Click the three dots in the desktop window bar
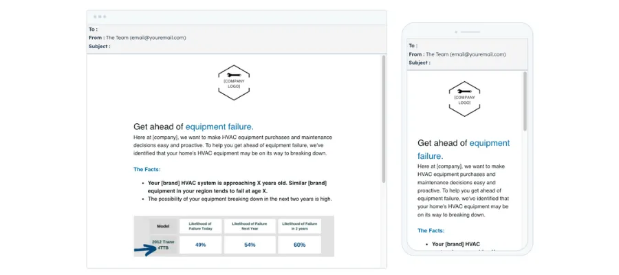This screenshot has height=275, width=619. tap(100, 16)
